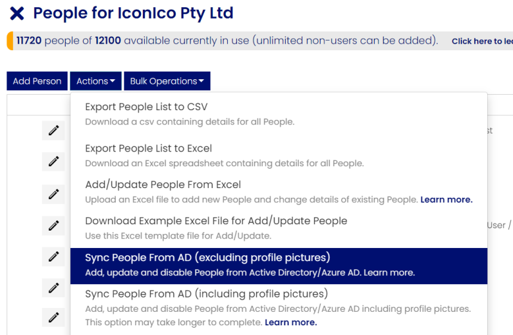Click the first row's pencil edit icon
Screen dimensions: 513x335
tap(53, 130)
